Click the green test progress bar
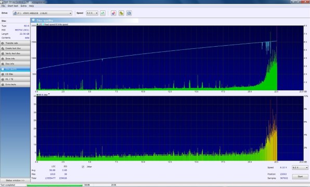The width and height of the screenshot is (310, 187). (x=55, y=185)
